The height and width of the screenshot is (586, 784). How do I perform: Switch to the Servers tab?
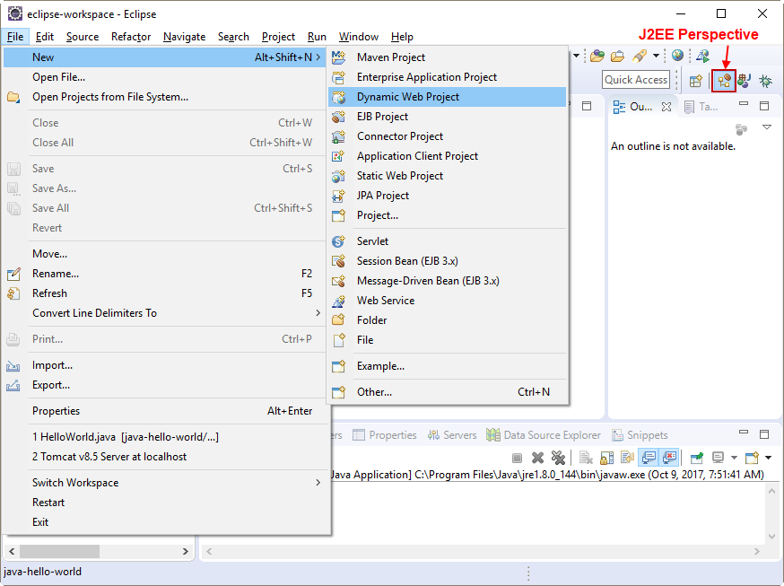(452, 435)
